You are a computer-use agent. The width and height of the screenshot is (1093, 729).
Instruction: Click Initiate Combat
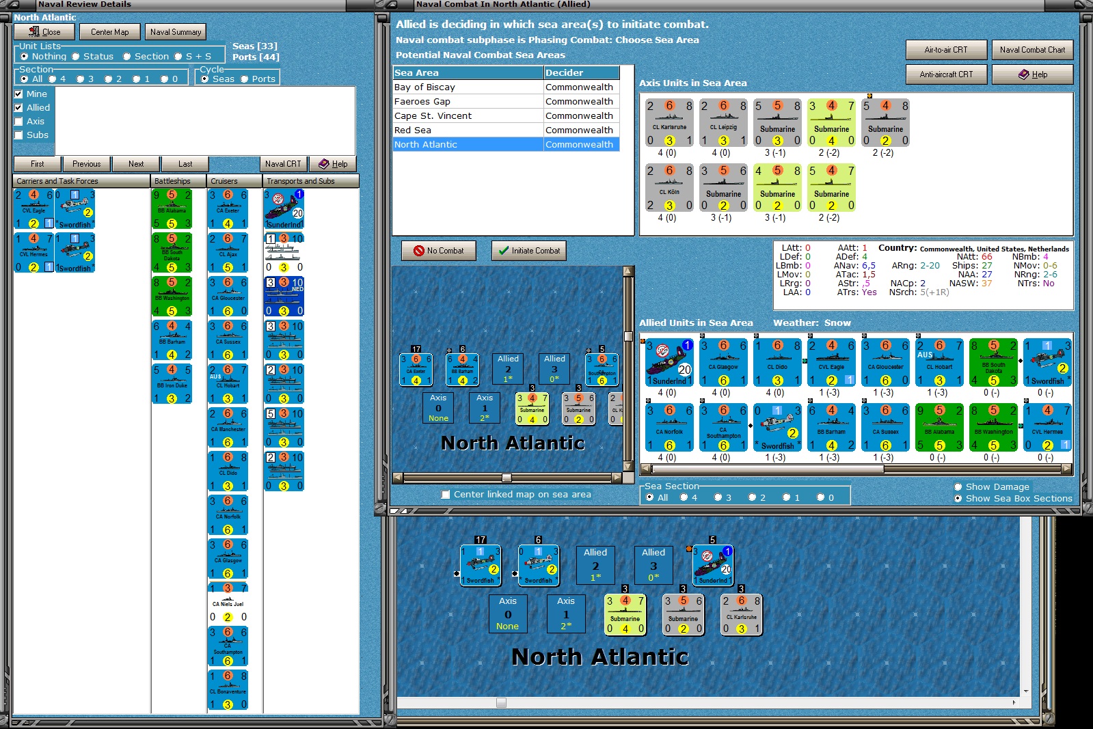pos(529,251)
